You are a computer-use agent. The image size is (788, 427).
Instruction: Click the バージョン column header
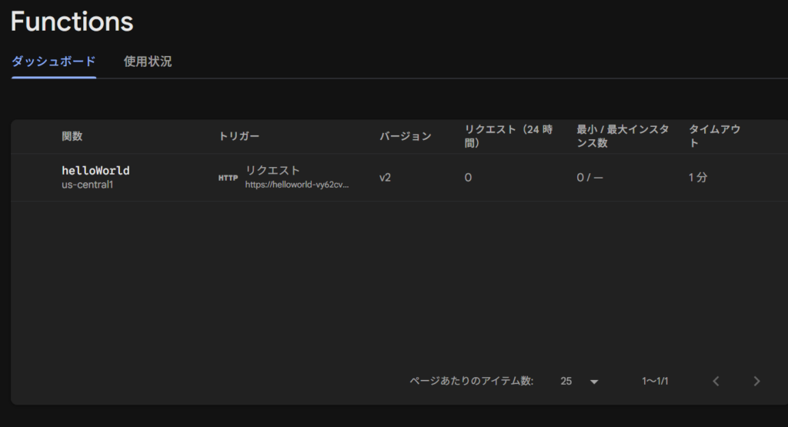pos(405,136)
